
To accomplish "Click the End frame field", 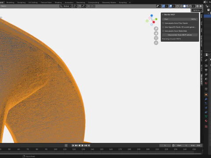I will [195, 146].
